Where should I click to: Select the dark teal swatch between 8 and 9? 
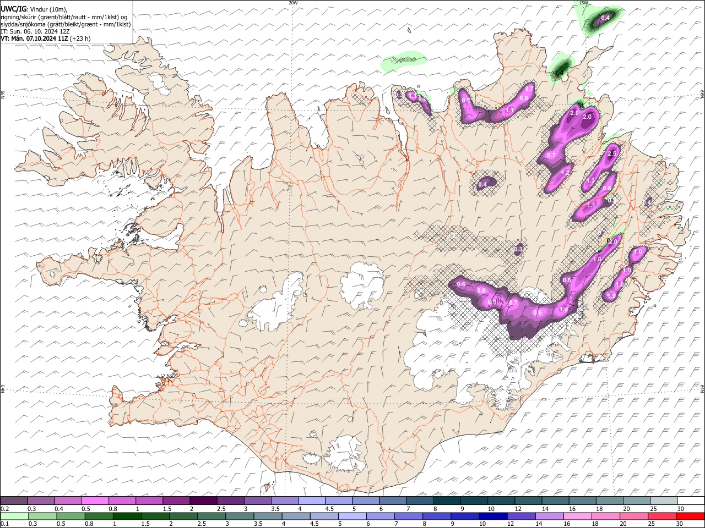[447, 501]
